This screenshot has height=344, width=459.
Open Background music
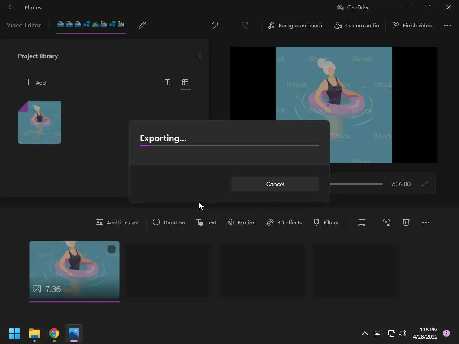296,26
